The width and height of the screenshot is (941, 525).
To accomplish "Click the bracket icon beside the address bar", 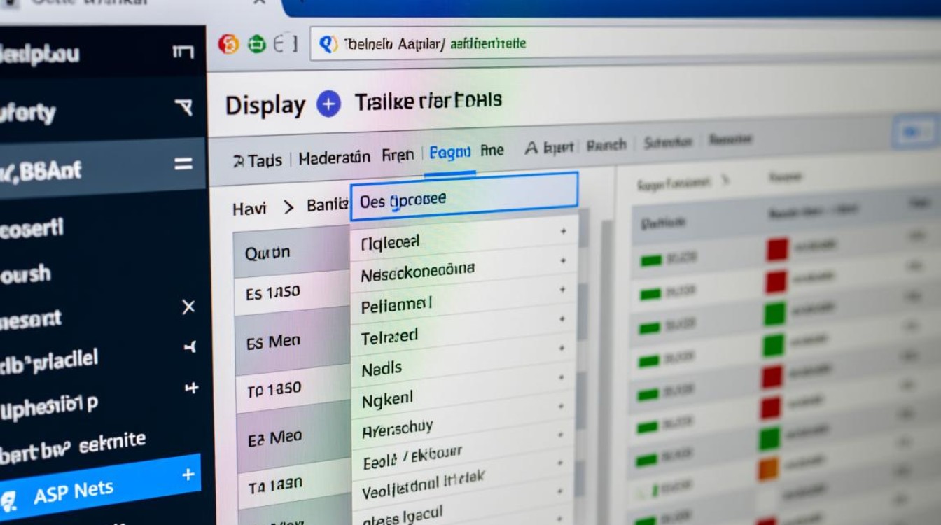I will point(286,44).
